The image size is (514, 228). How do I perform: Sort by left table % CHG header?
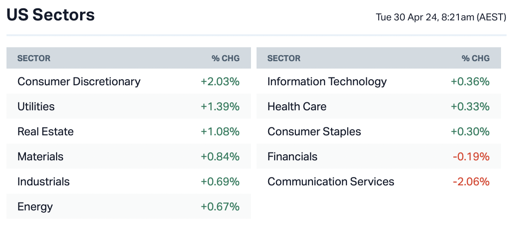click(226, 58)
